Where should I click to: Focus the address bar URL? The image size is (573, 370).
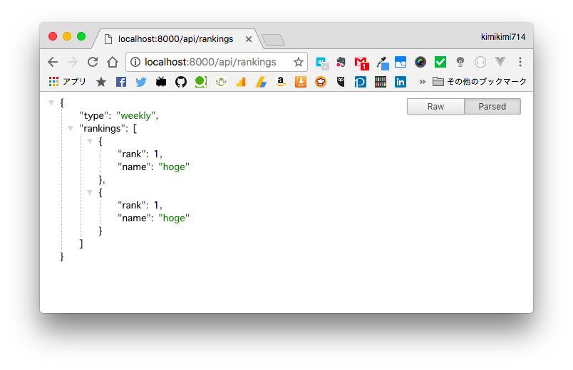tap(210, 62)
